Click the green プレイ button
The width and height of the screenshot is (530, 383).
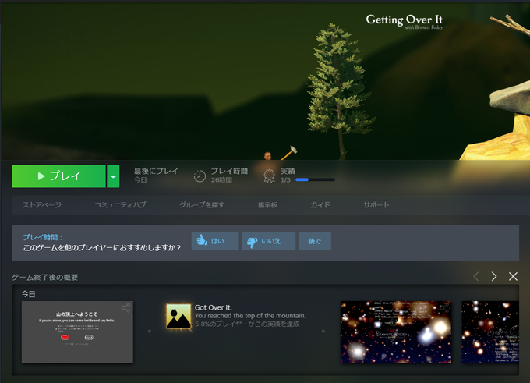pyautogui.click(x=58, y=176)
